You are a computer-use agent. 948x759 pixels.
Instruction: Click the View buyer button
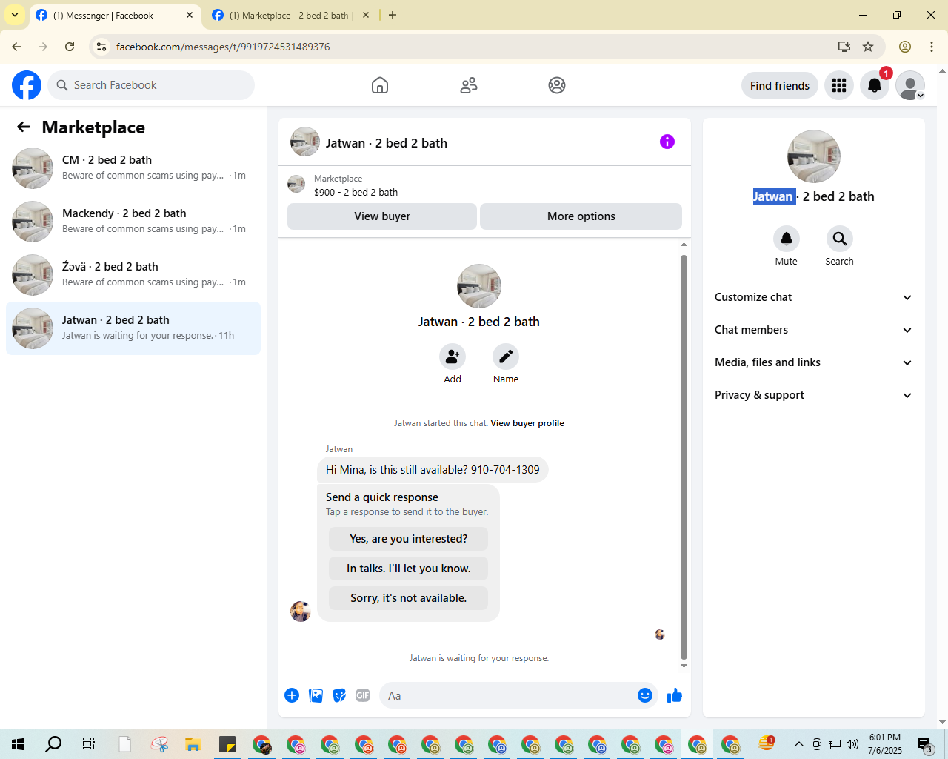click(x=382, y=216)
